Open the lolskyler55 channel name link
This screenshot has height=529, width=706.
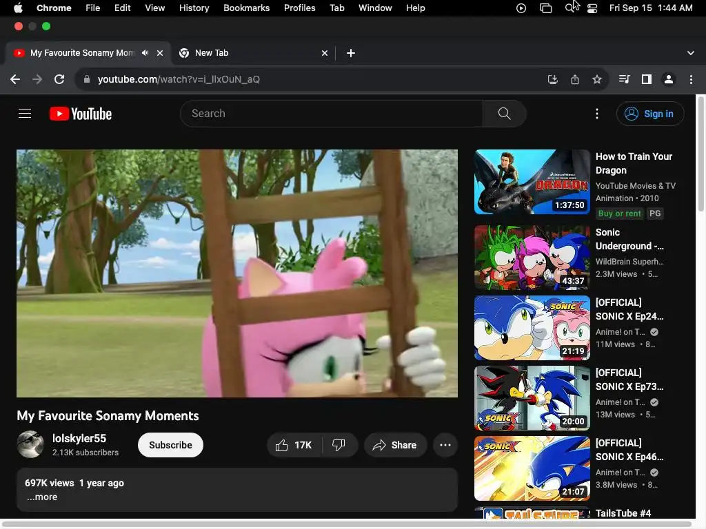click(x=79, y=439)
